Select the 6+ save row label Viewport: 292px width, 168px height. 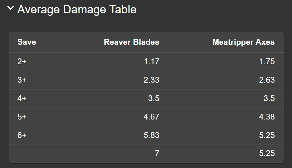point(22,135)
